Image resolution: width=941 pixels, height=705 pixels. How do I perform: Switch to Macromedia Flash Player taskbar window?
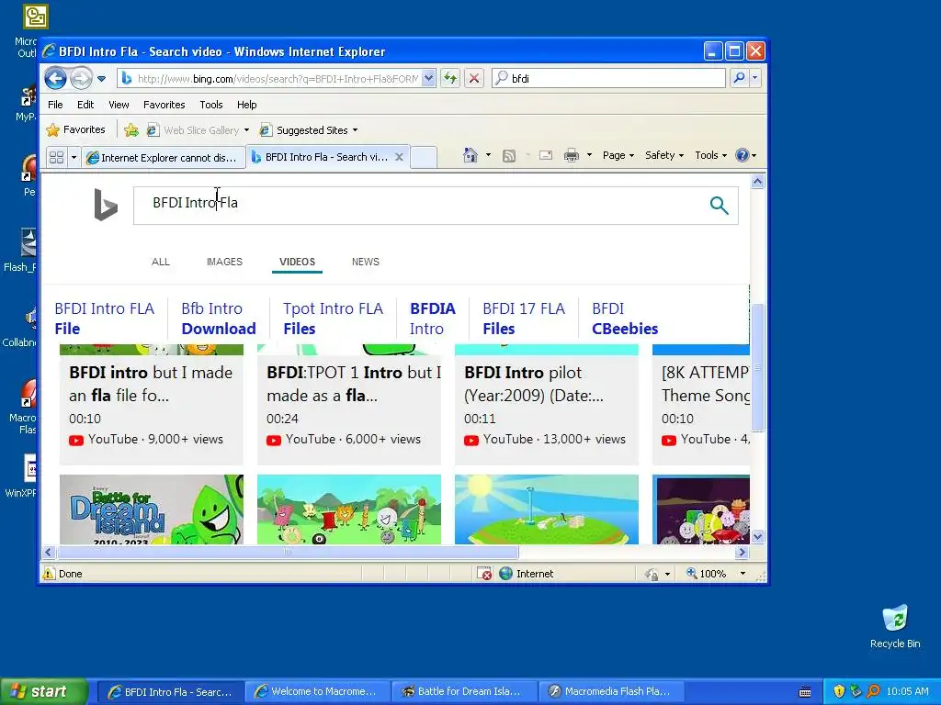610,691
